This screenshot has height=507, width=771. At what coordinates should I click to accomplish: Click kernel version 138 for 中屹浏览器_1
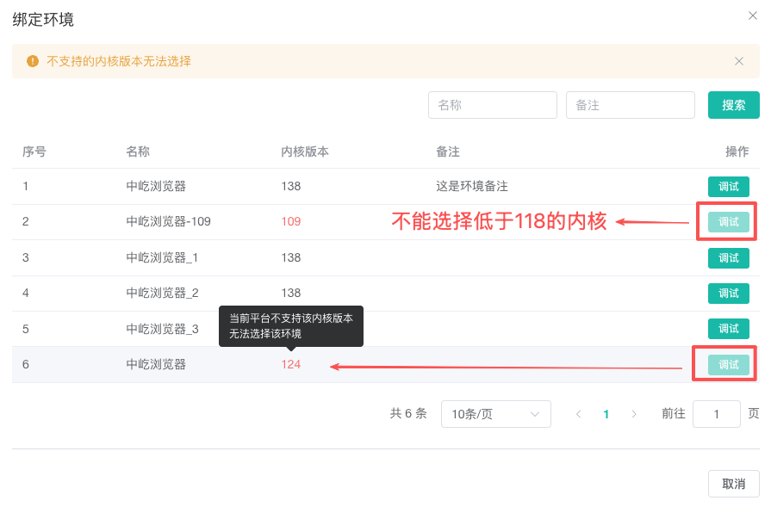(x=290, y=257)
